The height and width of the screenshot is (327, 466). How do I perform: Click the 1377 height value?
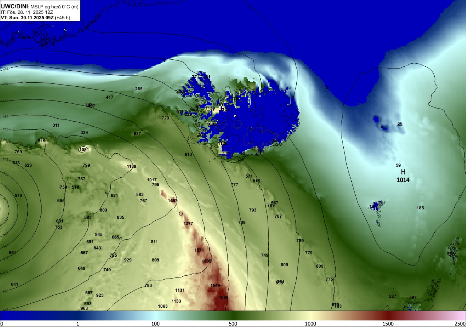click(188, 223)
